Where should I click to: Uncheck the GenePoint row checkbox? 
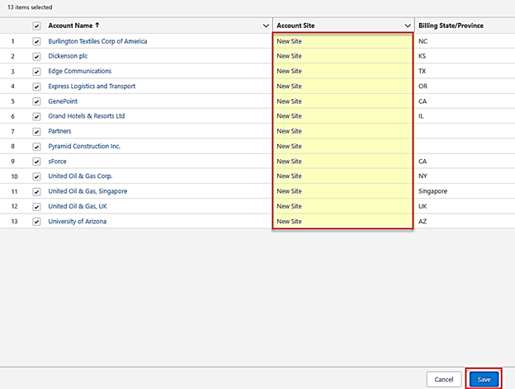pos(36,101)
